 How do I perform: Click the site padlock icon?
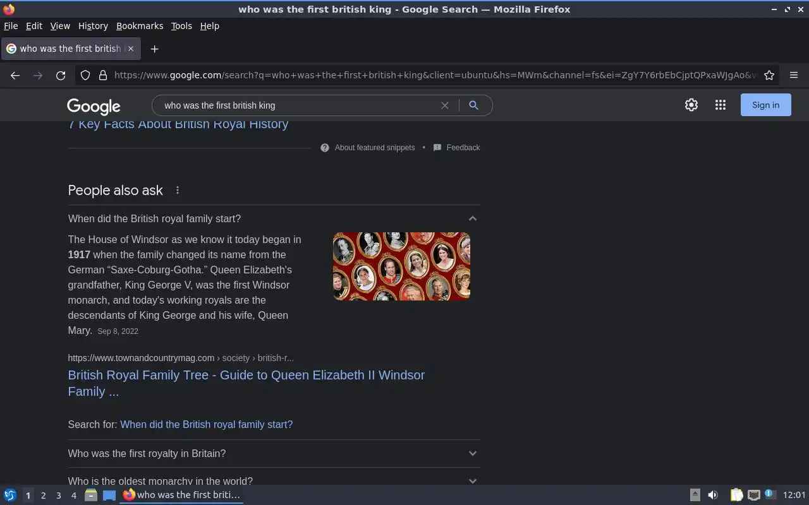[x=103, y=75]
